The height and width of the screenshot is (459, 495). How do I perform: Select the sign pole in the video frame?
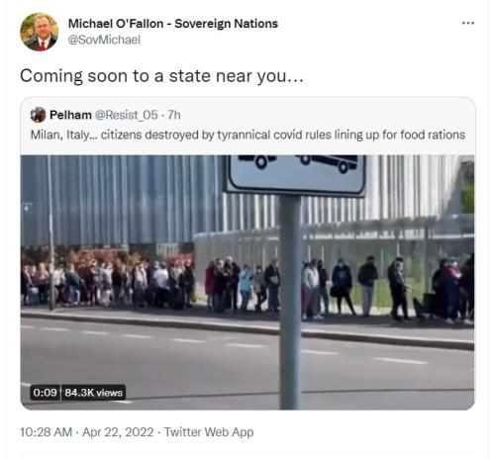point(290,302)
